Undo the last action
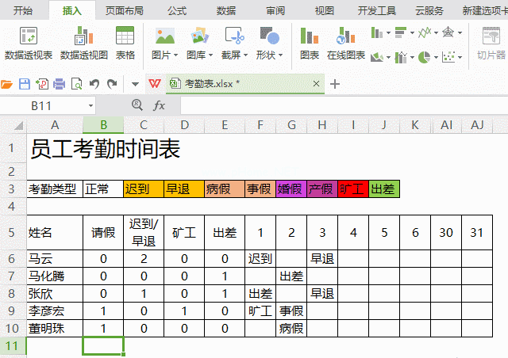Image resolution: width=508 pixels, height=358 pixels. click(x=94, y=84)
